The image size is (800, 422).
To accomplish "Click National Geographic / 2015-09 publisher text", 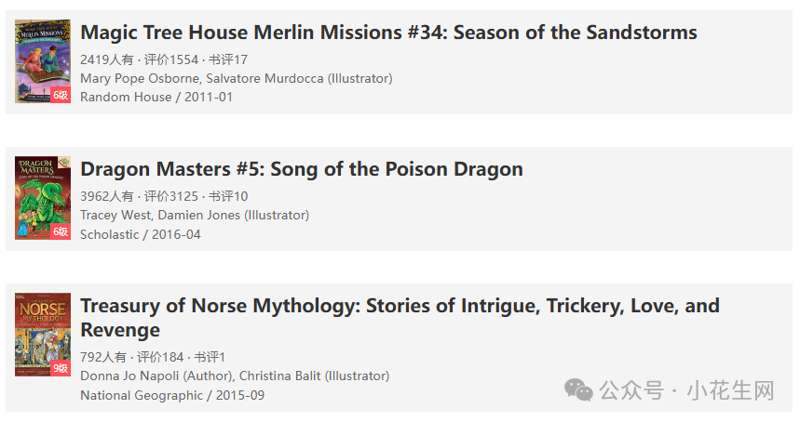I will 172,395.
